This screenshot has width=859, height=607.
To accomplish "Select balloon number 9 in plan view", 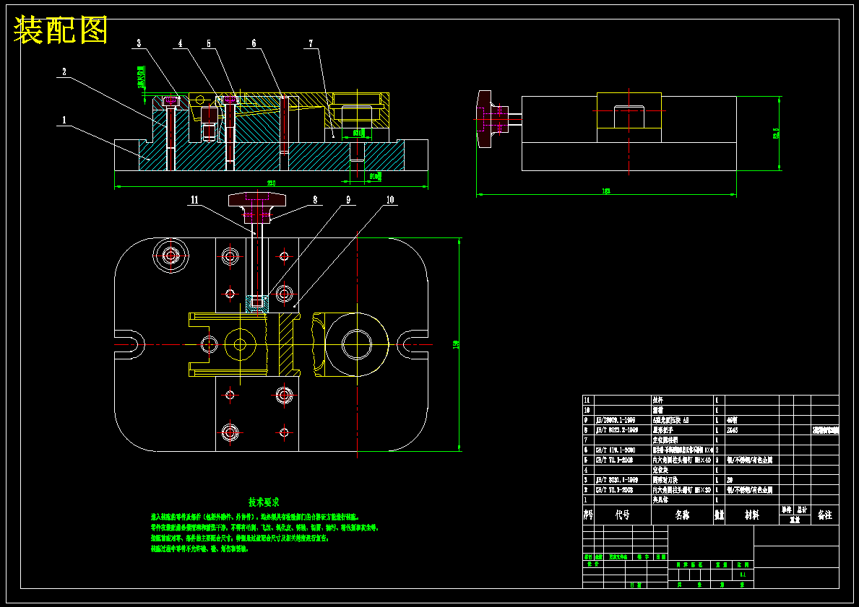I will [348, 200].
